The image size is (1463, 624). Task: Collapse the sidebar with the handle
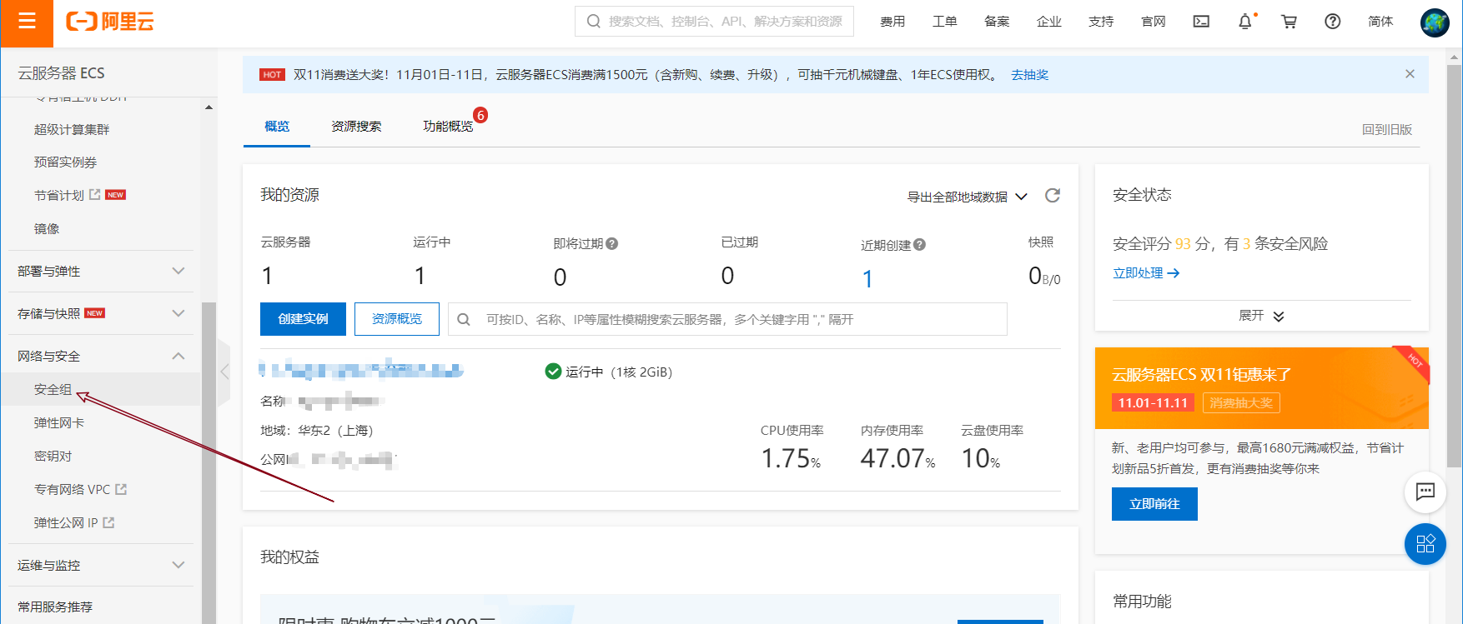pos(224,372)
